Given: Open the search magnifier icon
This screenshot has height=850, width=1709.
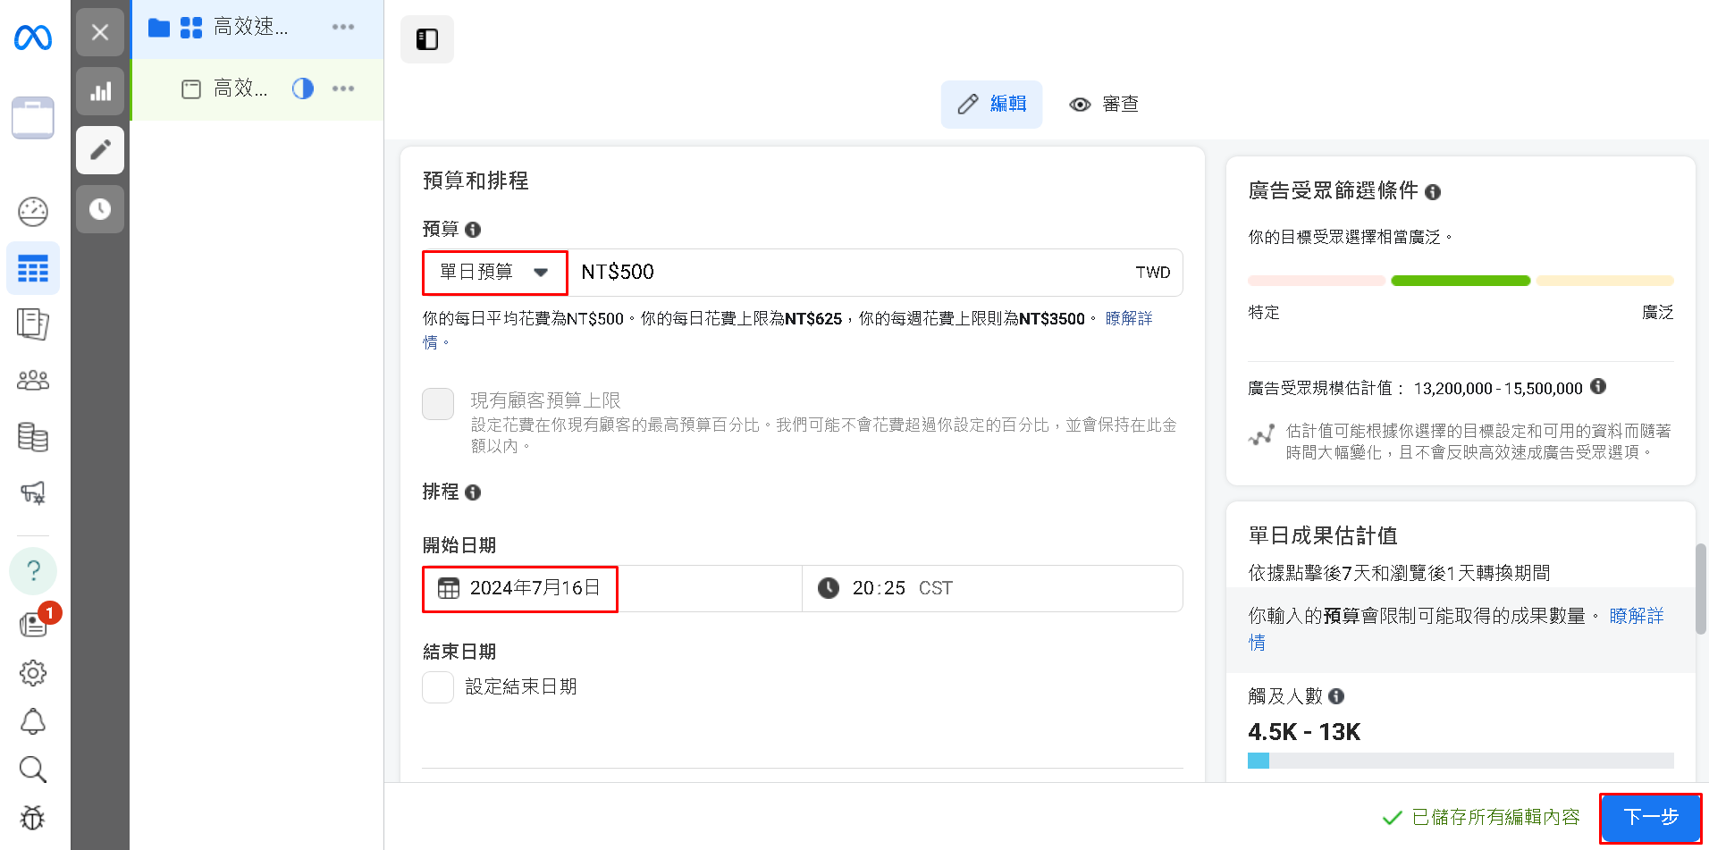Looking at the screenshot, I should pyautogui.click(x=33, y=770).
